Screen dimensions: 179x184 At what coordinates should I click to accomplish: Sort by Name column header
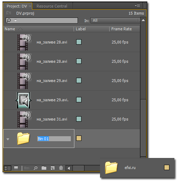tap(10, 29)
